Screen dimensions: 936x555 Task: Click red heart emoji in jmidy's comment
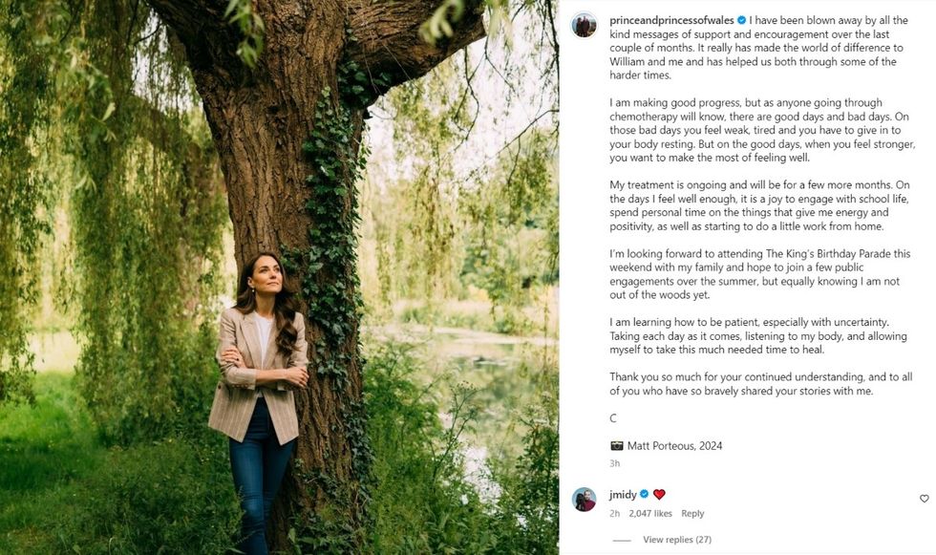(x=659, y=494)
